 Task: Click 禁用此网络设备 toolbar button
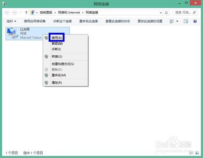tap(35, 21)
